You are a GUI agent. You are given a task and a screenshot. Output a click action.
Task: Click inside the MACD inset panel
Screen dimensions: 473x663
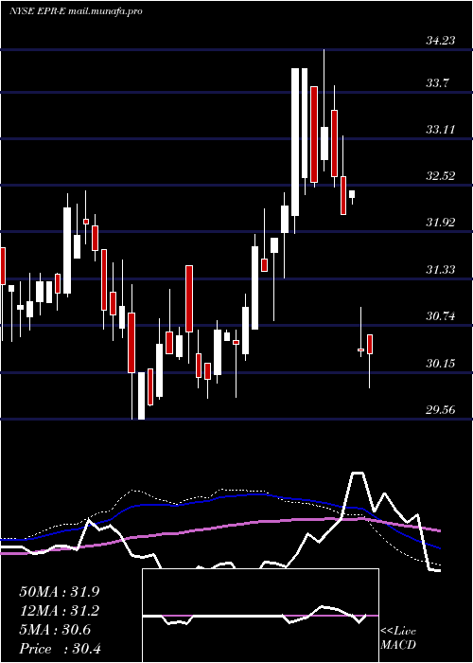tap(260, 616)
